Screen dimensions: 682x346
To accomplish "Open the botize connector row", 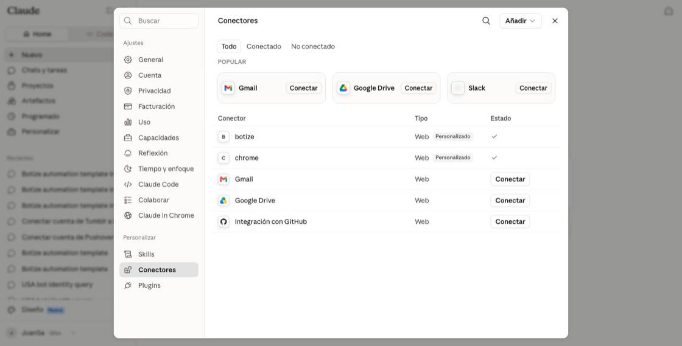I will click(386, 137).
